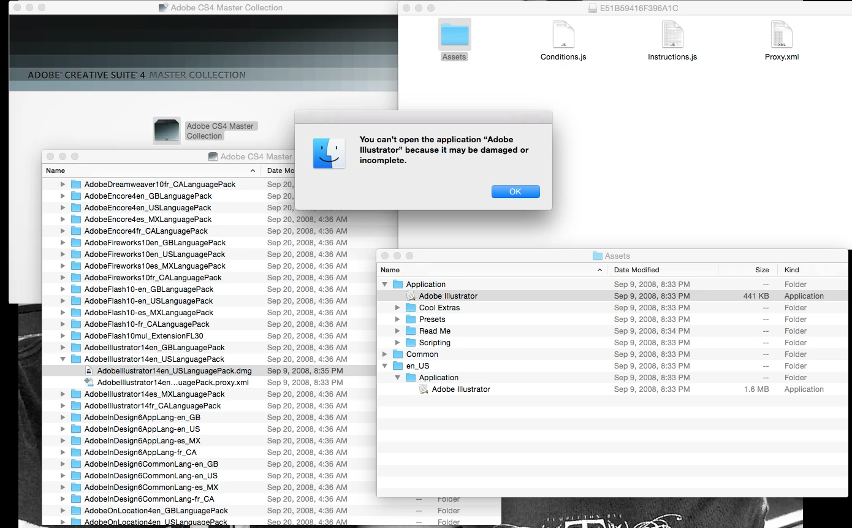
Task: Click the top-level Application folder icon in Assets window
Action: [398, 285]
